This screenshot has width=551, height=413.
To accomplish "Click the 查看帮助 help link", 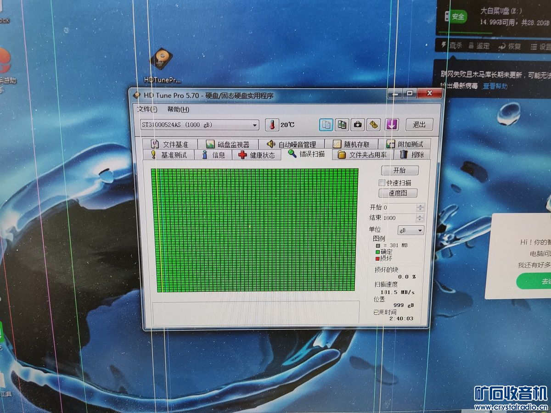I will click(x=495, y=86).
